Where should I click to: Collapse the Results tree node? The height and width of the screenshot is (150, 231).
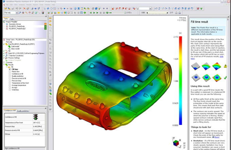point(4,65)
